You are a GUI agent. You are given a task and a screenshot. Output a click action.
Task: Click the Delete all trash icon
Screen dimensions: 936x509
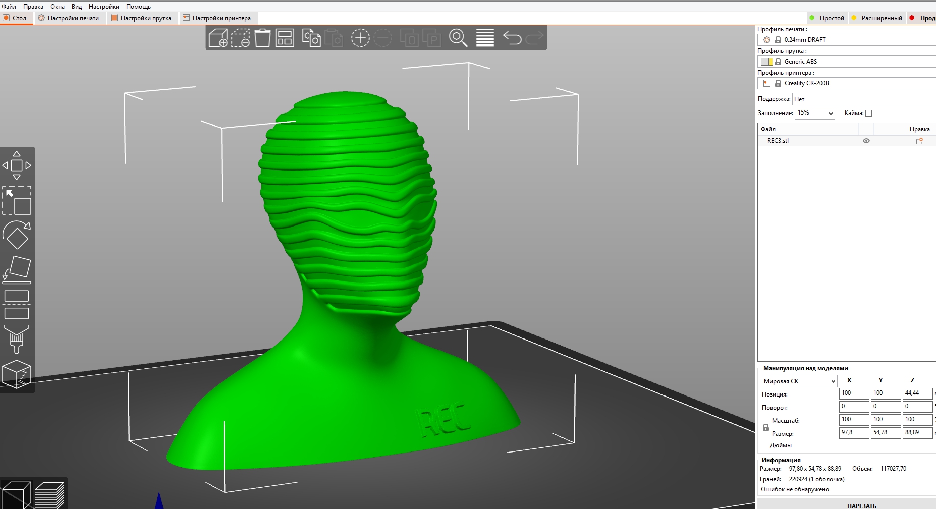point(262,38)
